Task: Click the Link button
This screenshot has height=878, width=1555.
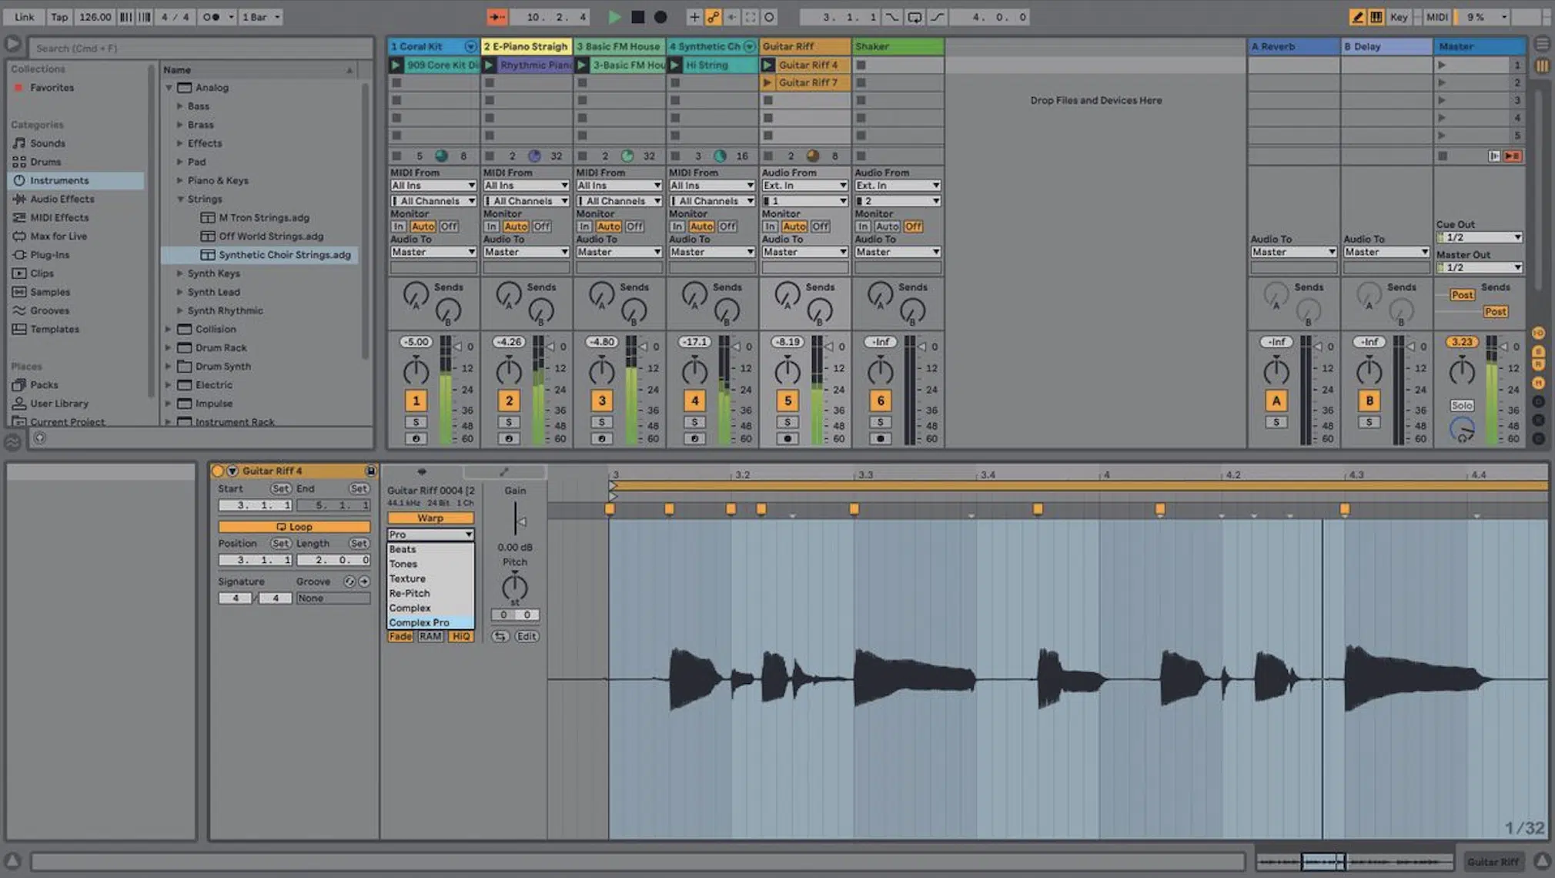Action: tap(25, 17)
